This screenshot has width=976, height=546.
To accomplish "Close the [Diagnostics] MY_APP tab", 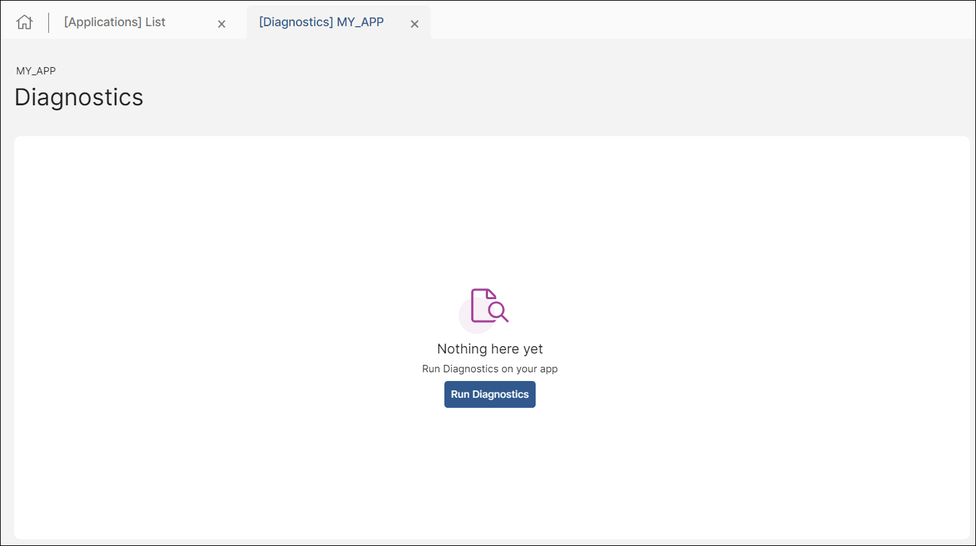I will [414, 23].
